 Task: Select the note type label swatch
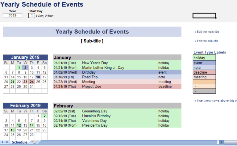click(x=204, y=67)
